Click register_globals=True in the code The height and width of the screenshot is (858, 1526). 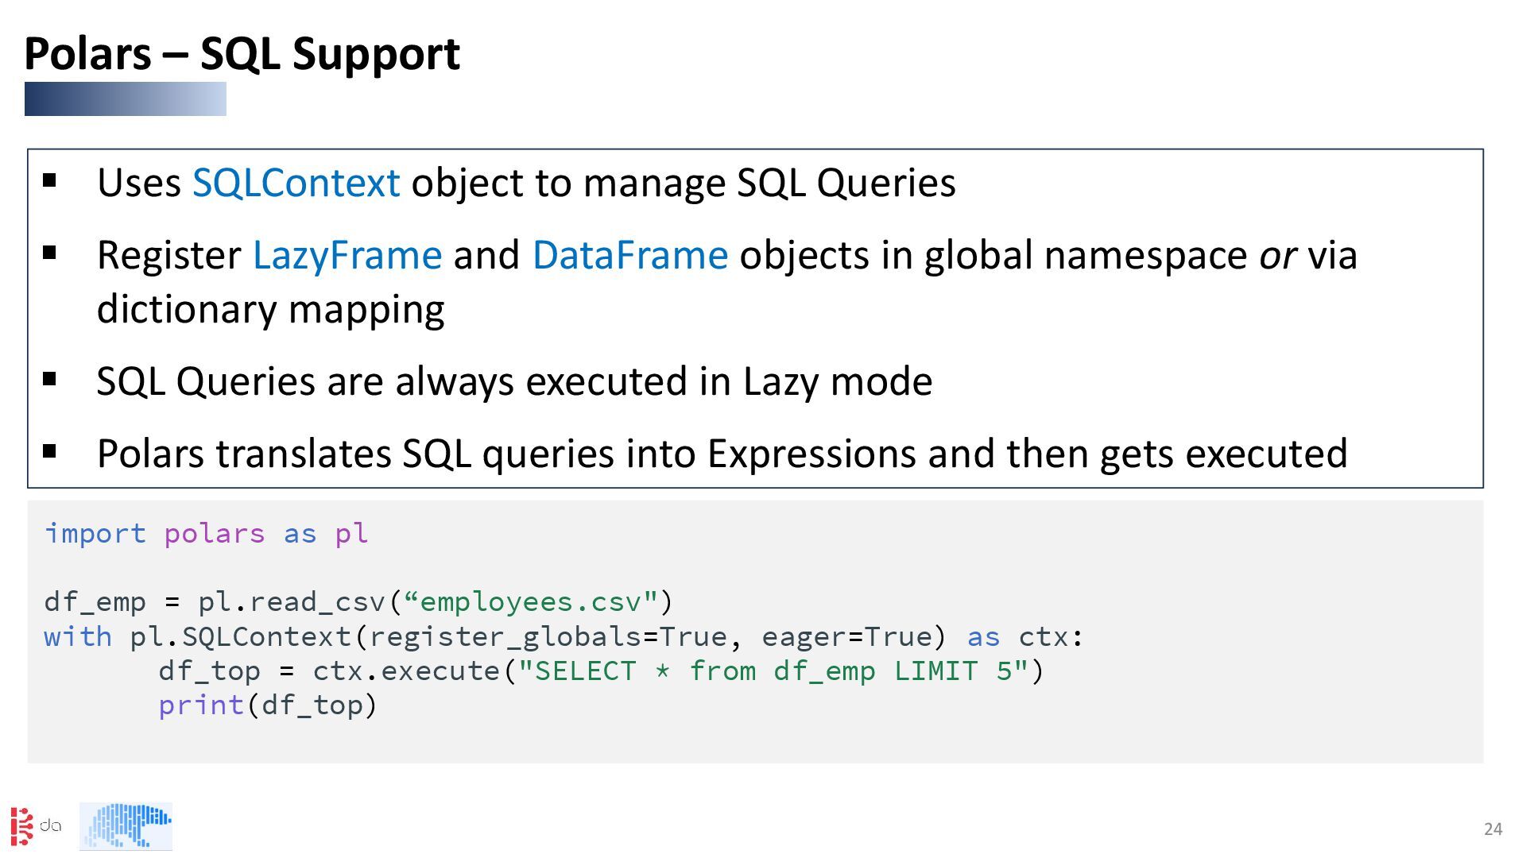point(548,637)
